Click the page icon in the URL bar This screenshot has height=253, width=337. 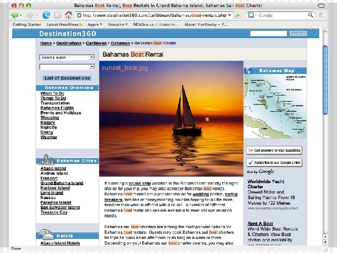click(79, 15)
